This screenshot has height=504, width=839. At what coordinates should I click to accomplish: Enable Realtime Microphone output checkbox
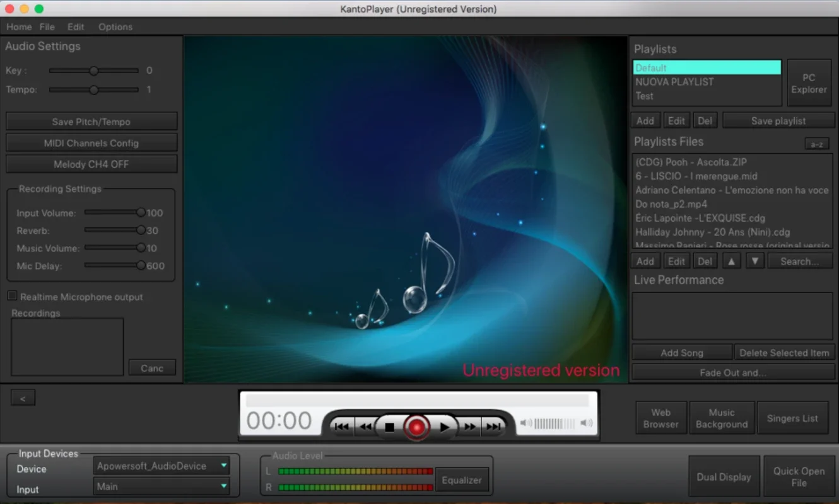[12, 296]
